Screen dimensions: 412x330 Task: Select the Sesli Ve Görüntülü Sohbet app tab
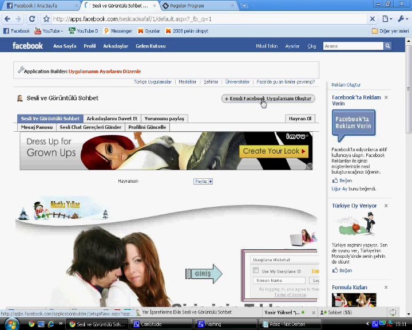pos(50,119)
